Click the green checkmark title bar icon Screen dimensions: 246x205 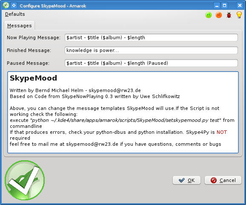tap(6, 6)
